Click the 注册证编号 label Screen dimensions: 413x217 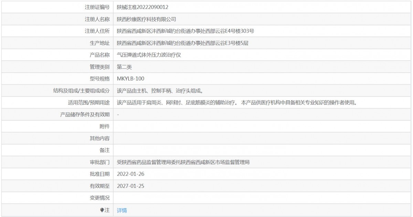pyautogui.click(x=97, y=7)
